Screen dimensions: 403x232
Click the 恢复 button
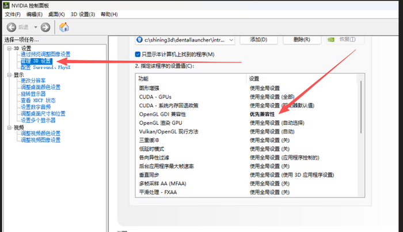(x=345, y=40)
